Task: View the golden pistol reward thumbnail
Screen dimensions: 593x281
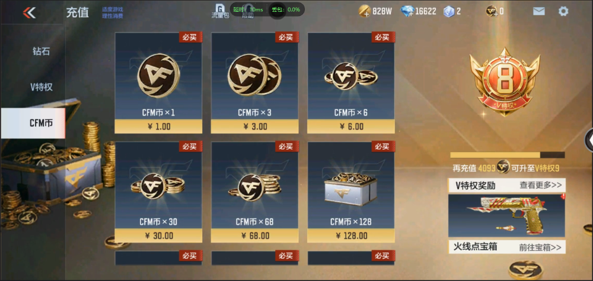Action: [x=507, y=215]
